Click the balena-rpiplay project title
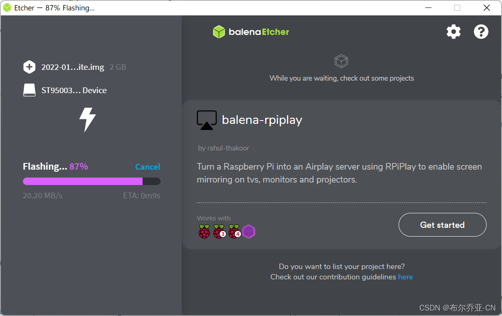The width and height of the screenshot is (502, 316). [x=262, y=120]
